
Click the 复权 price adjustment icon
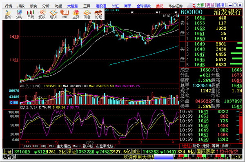pos(42,14)
